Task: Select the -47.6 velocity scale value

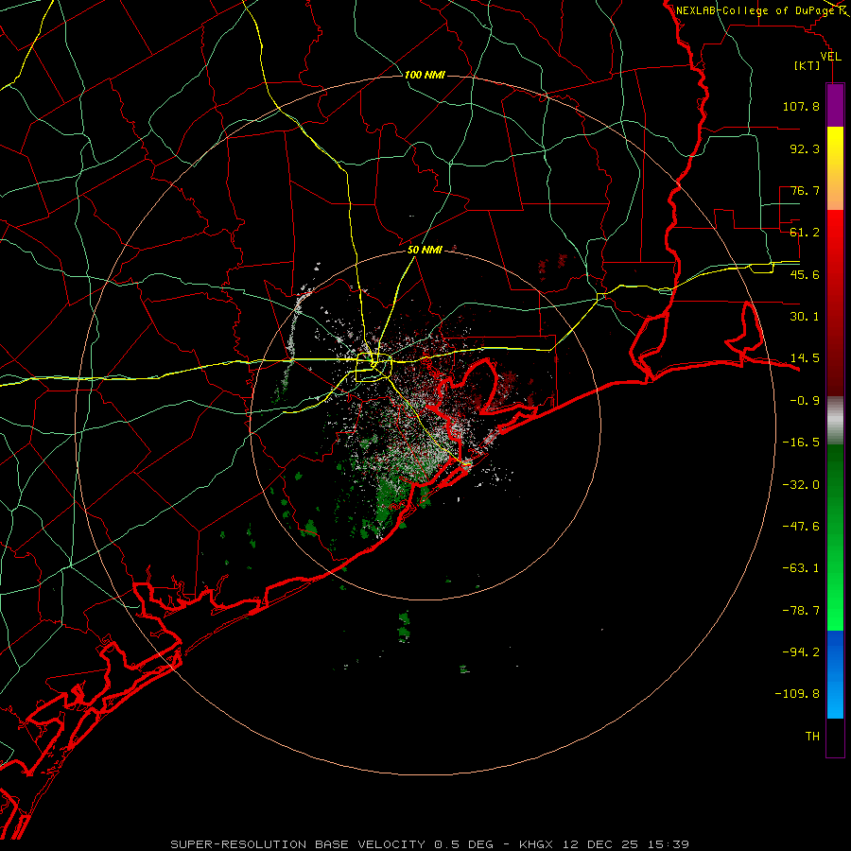Action: [801, 527]
